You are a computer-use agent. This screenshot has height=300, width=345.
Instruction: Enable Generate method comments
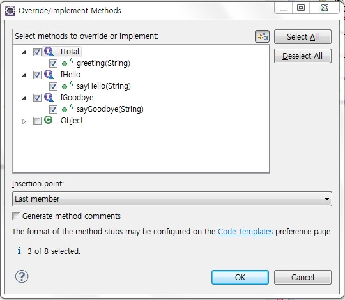[16, 216]
